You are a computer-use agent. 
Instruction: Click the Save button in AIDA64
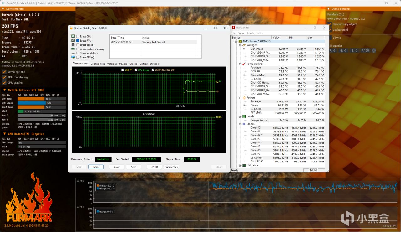[133, 167]
